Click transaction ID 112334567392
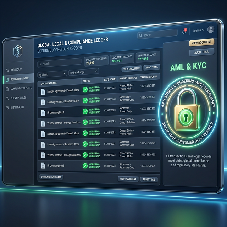Viewport: 227px width, 227px height. [148, 109]
